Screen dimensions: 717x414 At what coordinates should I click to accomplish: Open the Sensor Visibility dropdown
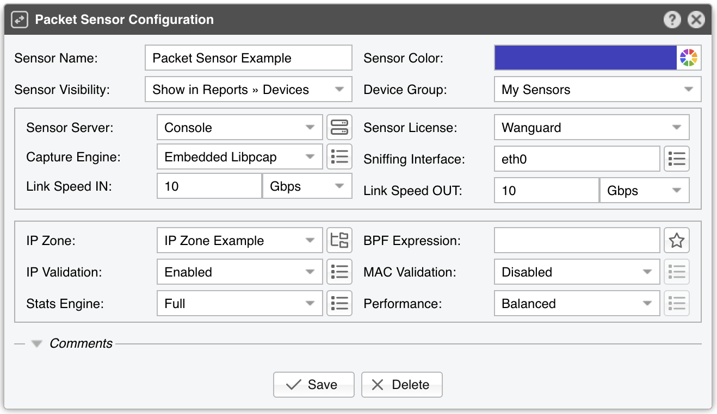coord(249,90)
